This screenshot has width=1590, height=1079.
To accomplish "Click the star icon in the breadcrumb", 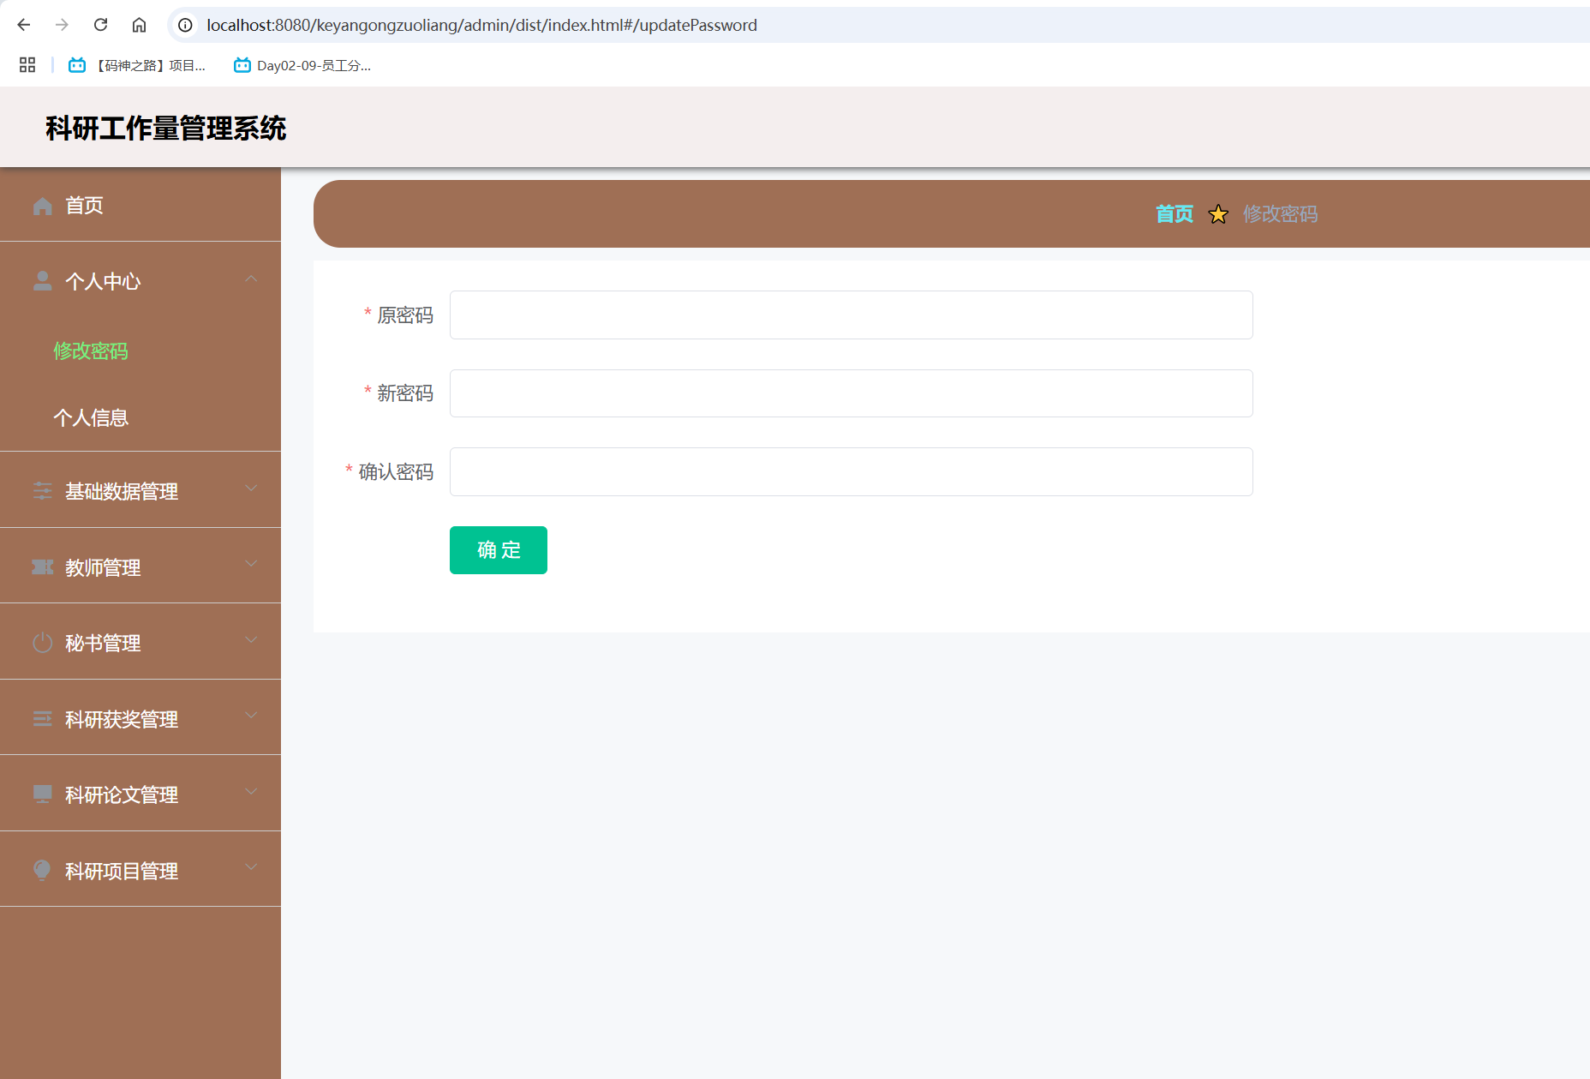I will pyautogui.click(x=1218, y=214).
